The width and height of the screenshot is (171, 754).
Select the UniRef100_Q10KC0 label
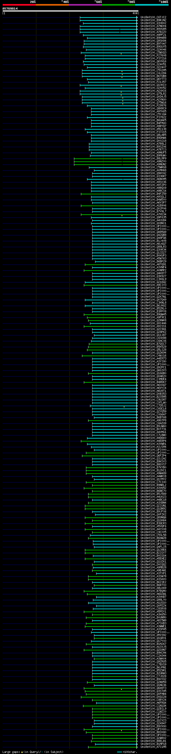(153, 85)
